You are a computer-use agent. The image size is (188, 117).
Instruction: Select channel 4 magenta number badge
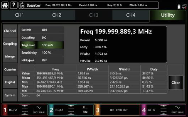click(144, 110)
